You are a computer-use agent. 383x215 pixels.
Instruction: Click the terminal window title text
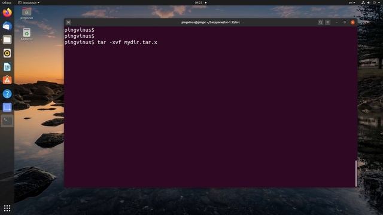211,23
